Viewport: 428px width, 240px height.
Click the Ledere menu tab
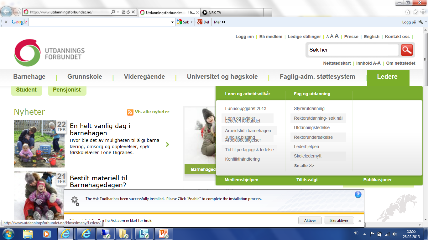388,78
